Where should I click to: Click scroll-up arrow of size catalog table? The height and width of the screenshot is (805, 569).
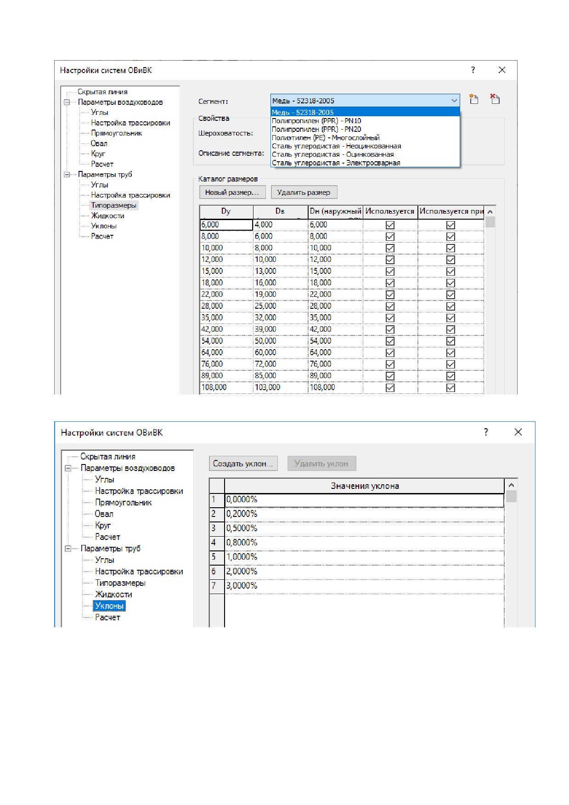[490, 211]
